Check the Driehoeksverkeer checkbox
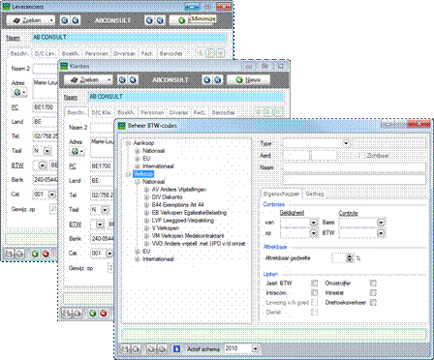The height and width of the screenshot is (360, 434). (373, 303)
